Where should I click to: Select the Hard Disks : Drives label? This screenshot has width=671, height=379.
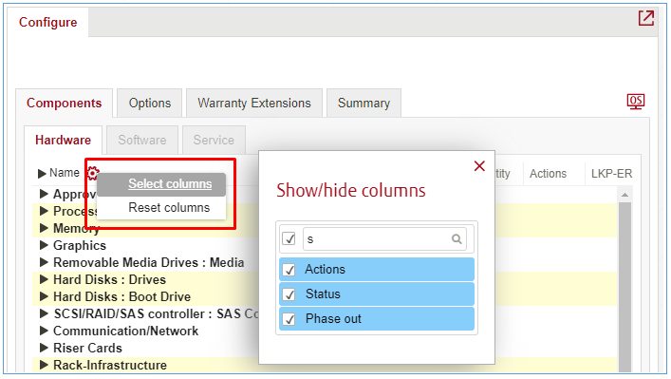coord(109,279)
